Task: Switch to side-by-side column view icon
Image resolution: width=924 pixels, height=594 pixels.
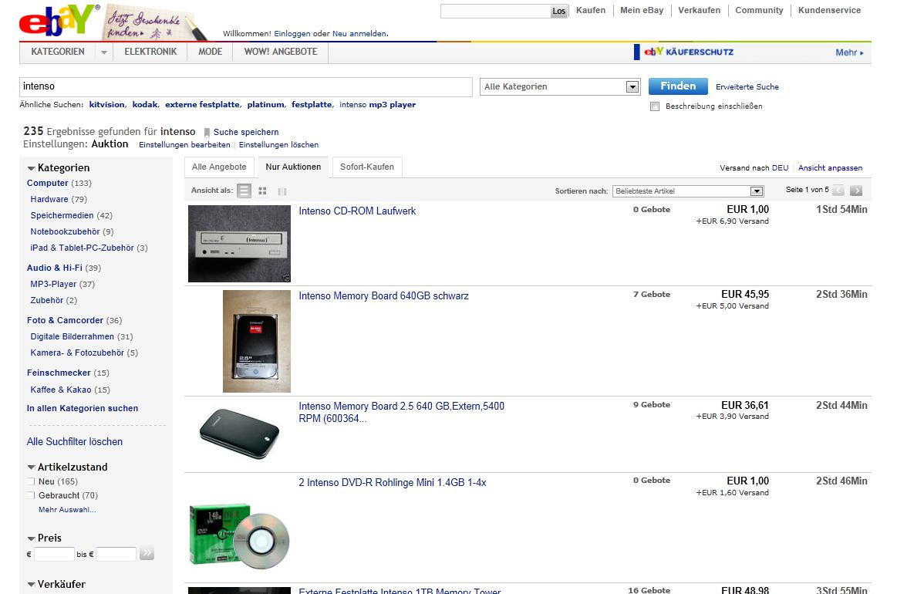Action: (282, 191)
